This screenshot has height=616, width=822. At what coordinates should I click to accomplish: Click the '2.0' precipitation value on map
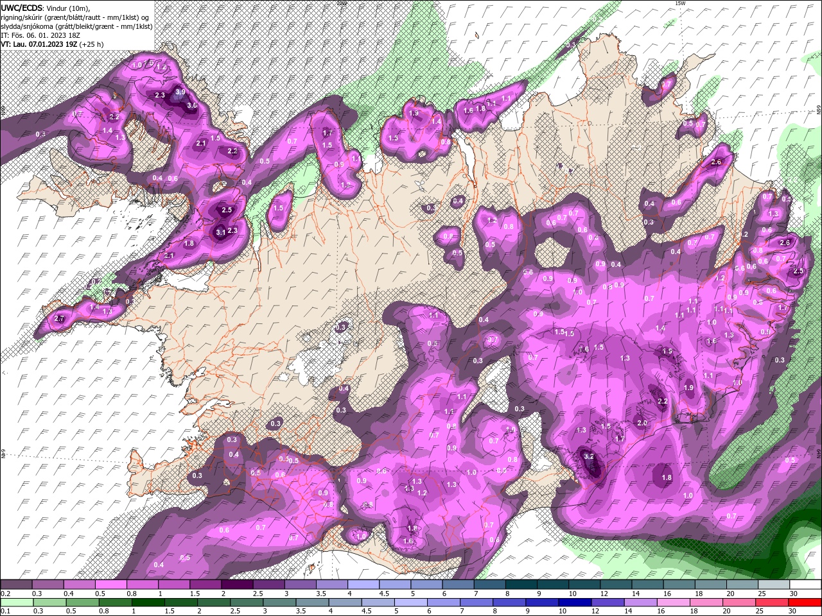click(x=642, y=423)
